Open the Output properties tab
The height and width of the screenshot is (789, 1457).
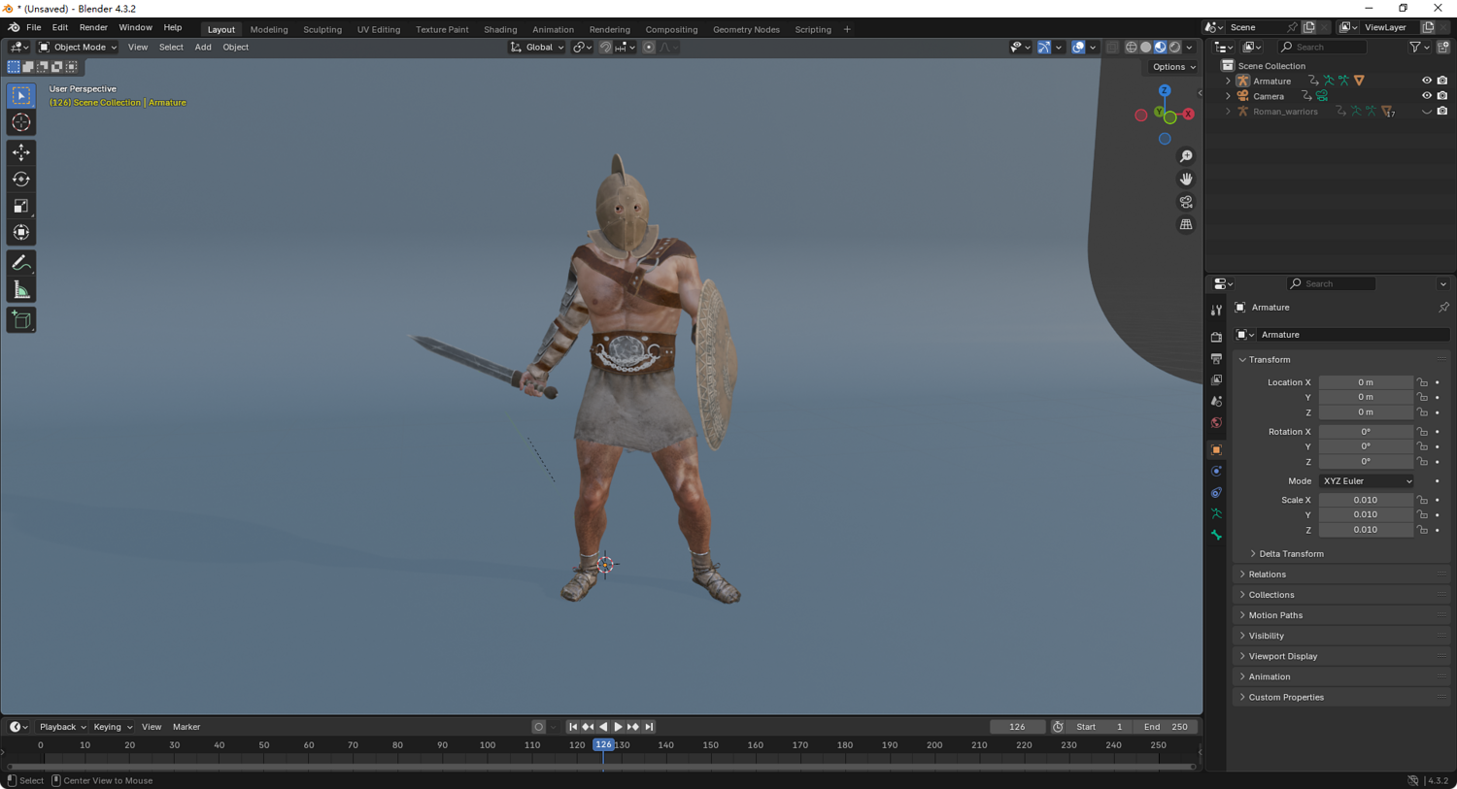[1216, 359]
